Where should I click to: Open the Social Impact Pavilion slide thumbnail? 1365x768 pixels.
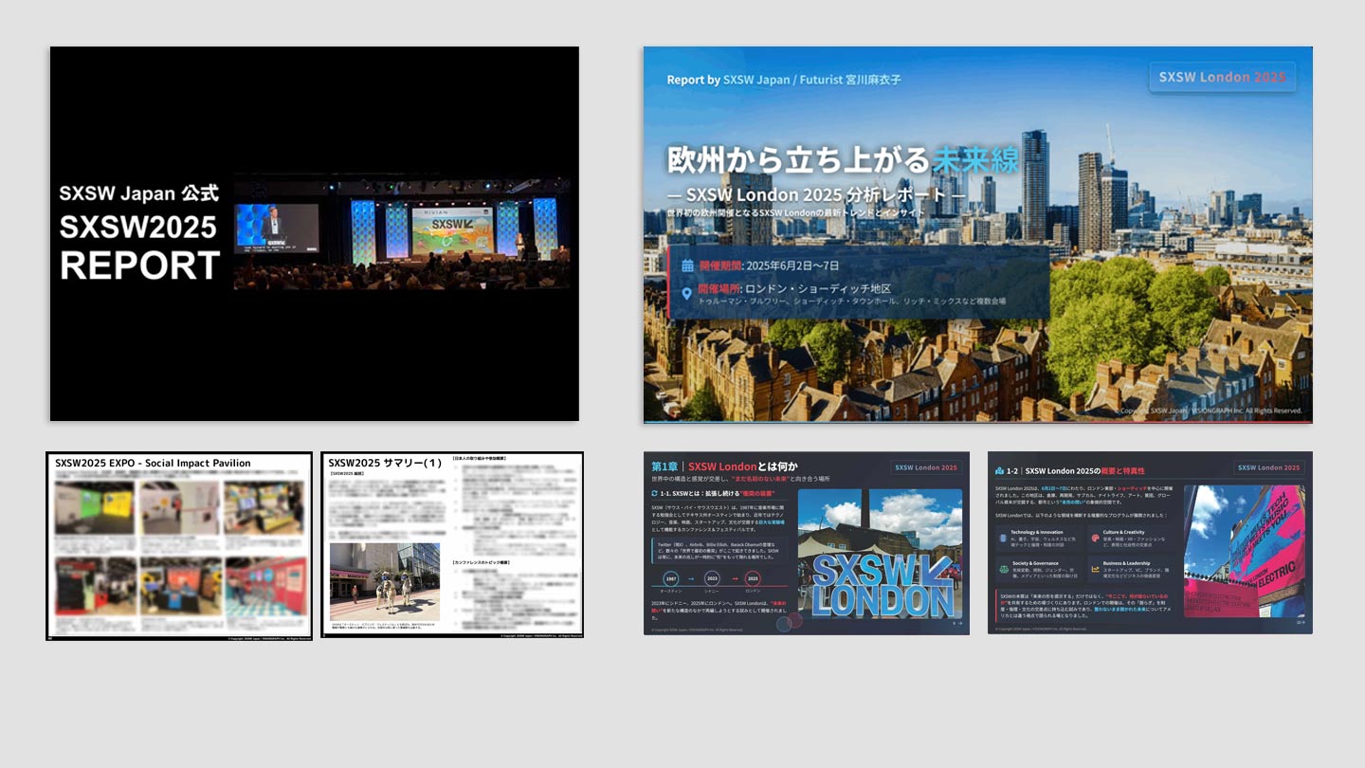(179, 545)
